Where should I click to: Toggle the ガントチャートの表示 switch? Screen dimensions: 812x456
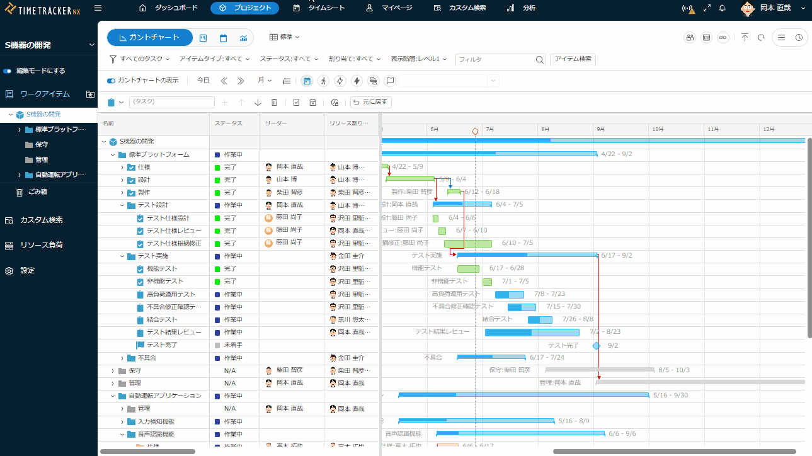112,81
